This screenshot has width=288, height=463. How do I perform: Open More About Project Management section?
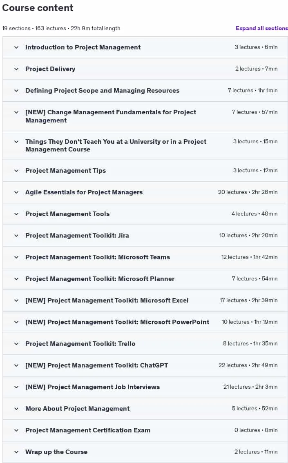(145, 409)
